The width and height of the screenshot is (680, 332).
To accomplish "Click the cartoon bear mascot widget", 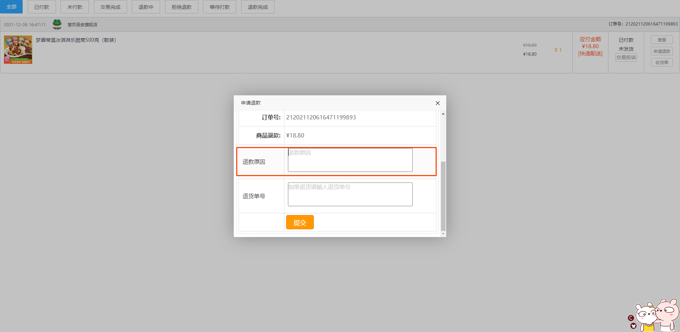I will pos(657,315).
